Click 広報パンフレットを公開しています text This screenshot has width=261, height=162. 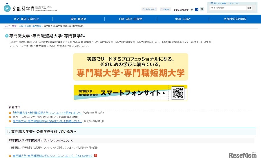click(54, 148)
